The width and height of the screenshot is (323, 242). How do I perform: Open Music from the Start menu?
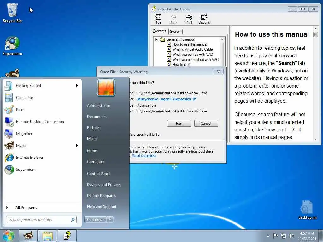(92, 139)
